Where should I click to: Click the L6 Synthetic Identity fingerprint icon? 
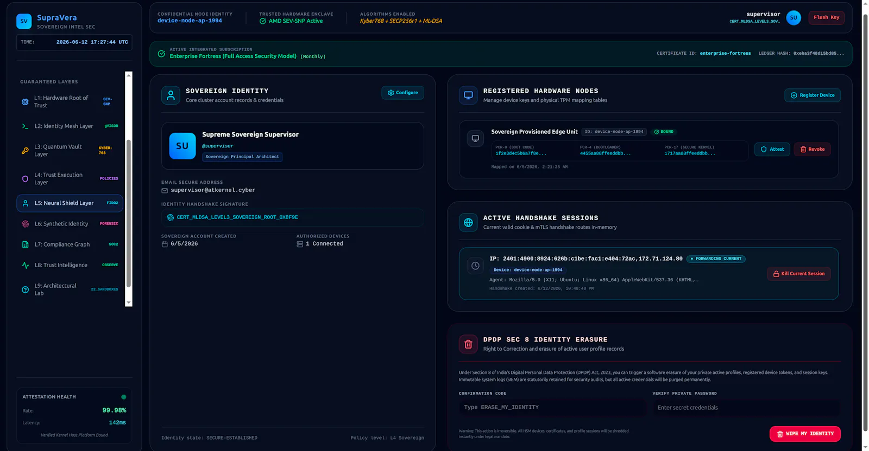25,224
